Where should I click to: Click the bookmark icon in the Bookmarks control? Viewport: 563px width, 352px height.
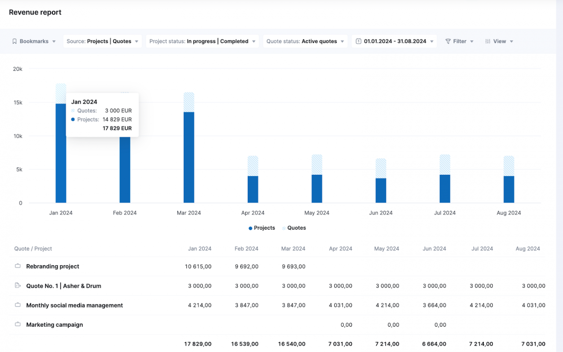point(15,41)
